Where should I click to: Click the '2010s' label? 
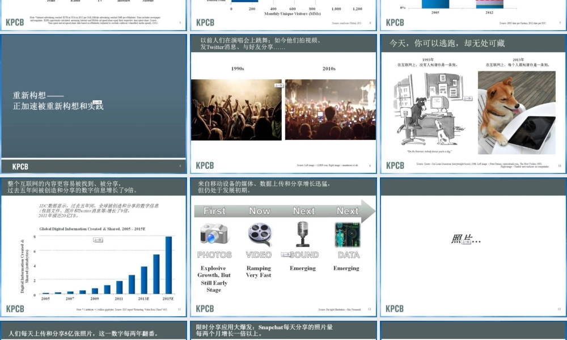[329, 69]
